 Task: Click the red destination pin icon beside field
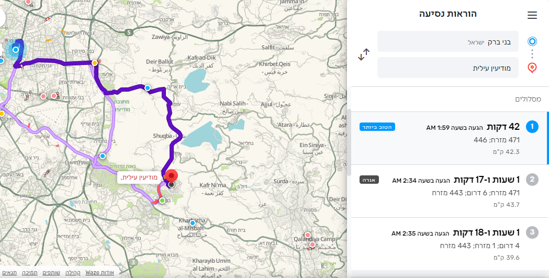(532, 68)
